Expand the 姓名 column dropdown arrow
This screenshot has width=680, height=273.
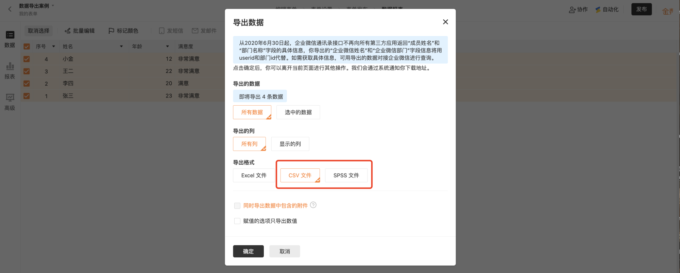tap(121, 46)
